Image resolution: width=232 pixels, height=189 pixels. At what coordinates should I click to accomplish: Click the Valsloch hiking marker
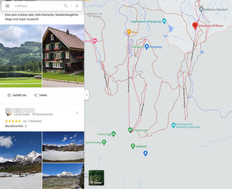[x=133, y=146]
